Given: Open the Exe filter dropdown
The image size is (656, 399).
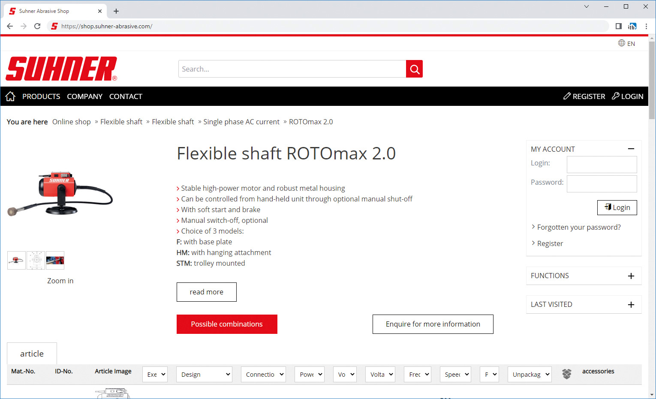Looking at the screenshot, I should click(x=155, y=375).
